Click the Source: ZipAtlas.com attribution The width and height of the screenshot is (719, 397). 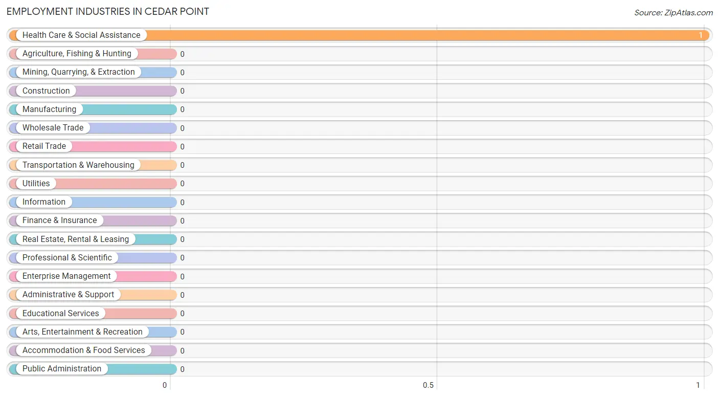coord(673,13)
